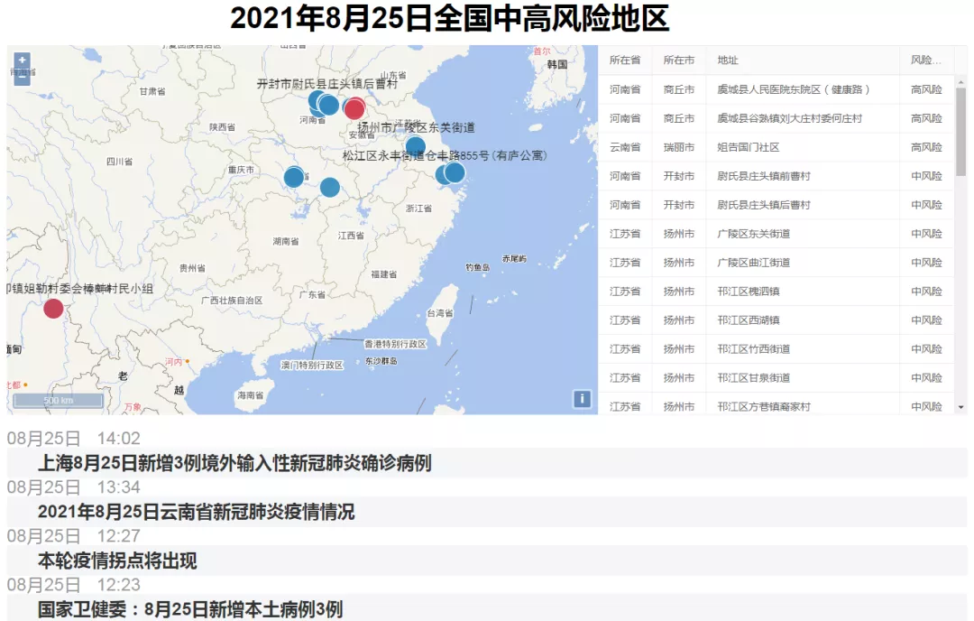Click the 08月25日 14:02 timestamp
This screenshot has height=621, width=974.
tap(73, 439)
